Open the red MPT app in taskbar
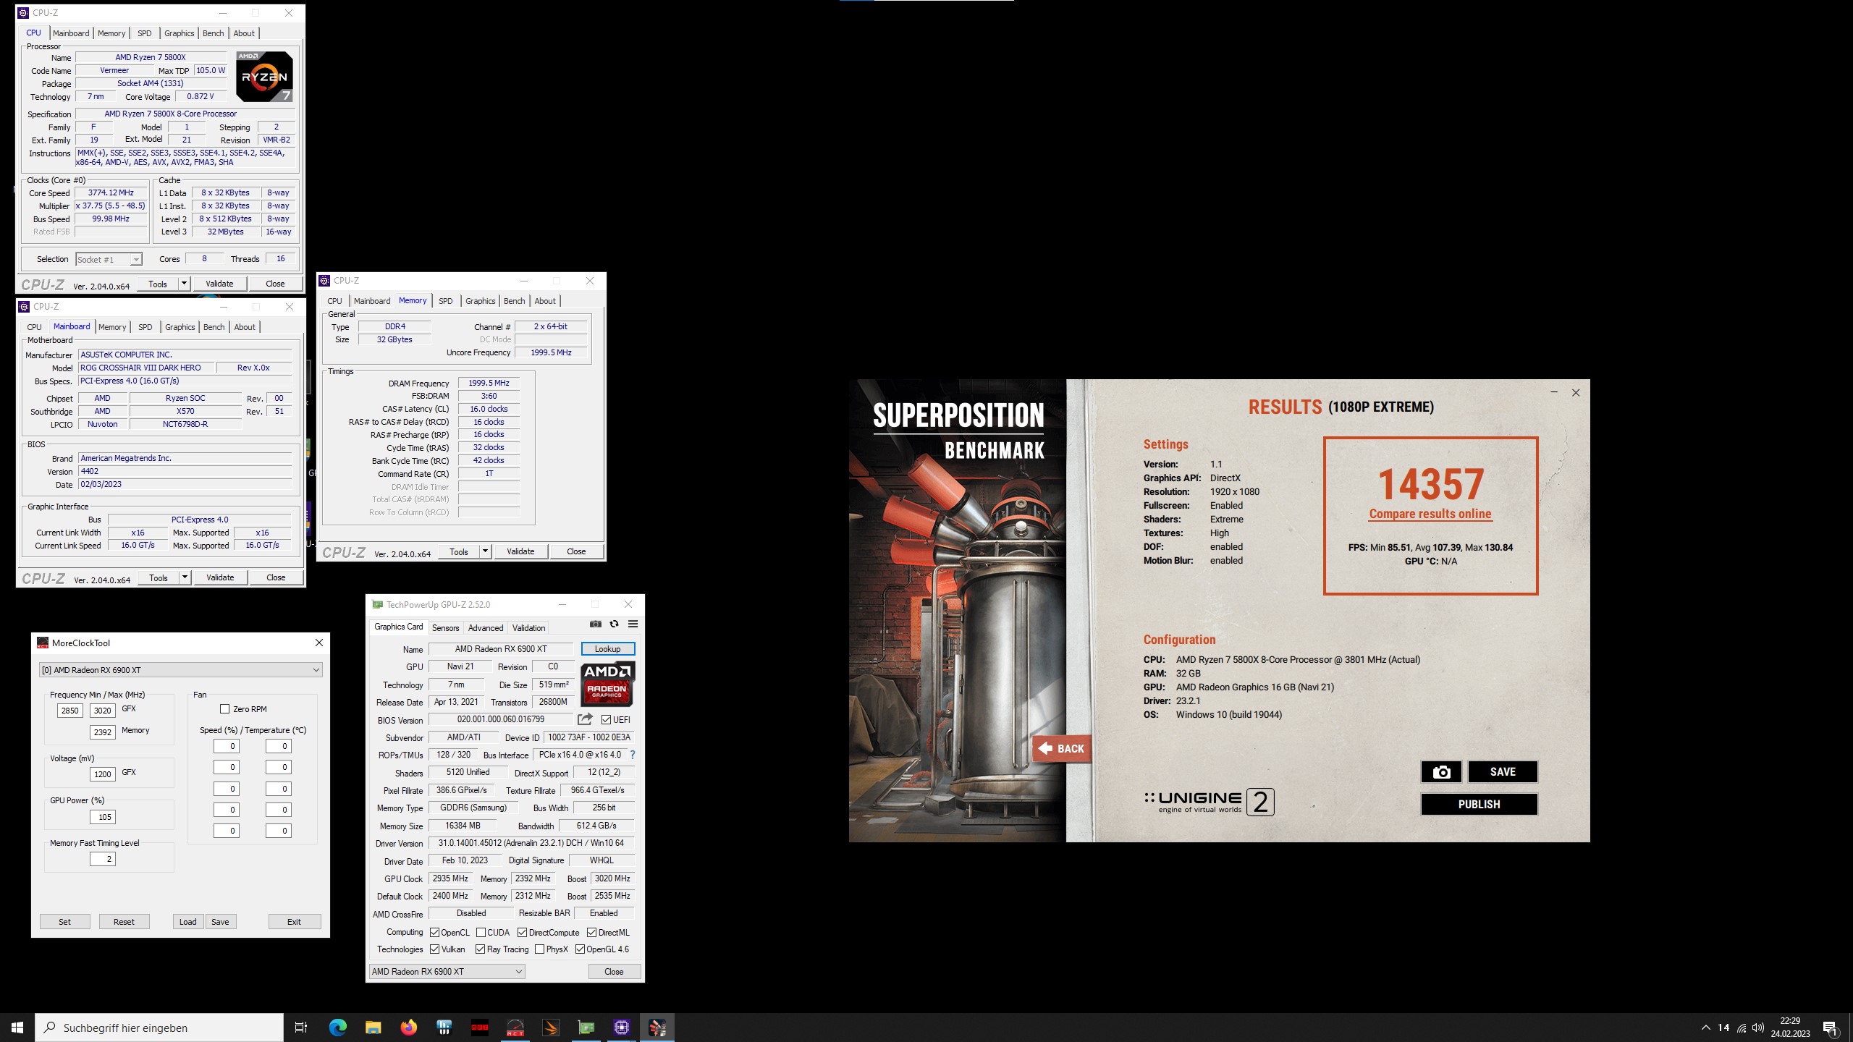1853x1042 pixels. pos(479,1028)
